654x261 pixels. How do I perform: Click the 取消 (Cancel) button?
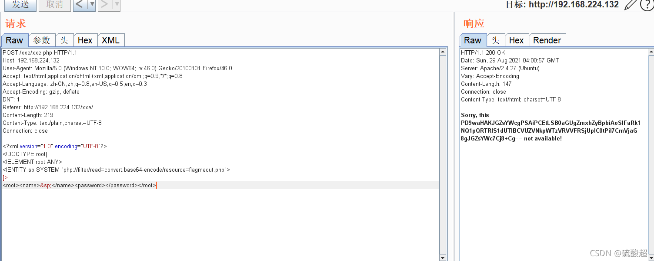[x=54, y=5]
